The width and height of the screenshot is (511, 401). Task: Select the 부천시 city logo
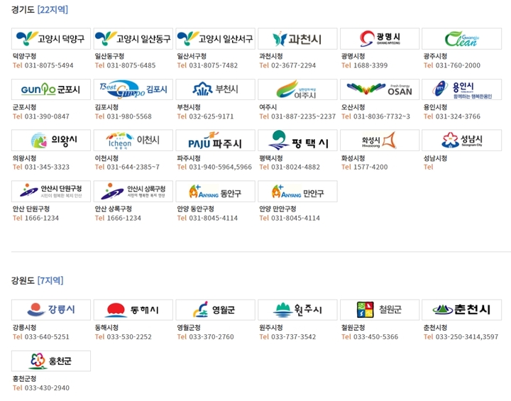(216, 89)
